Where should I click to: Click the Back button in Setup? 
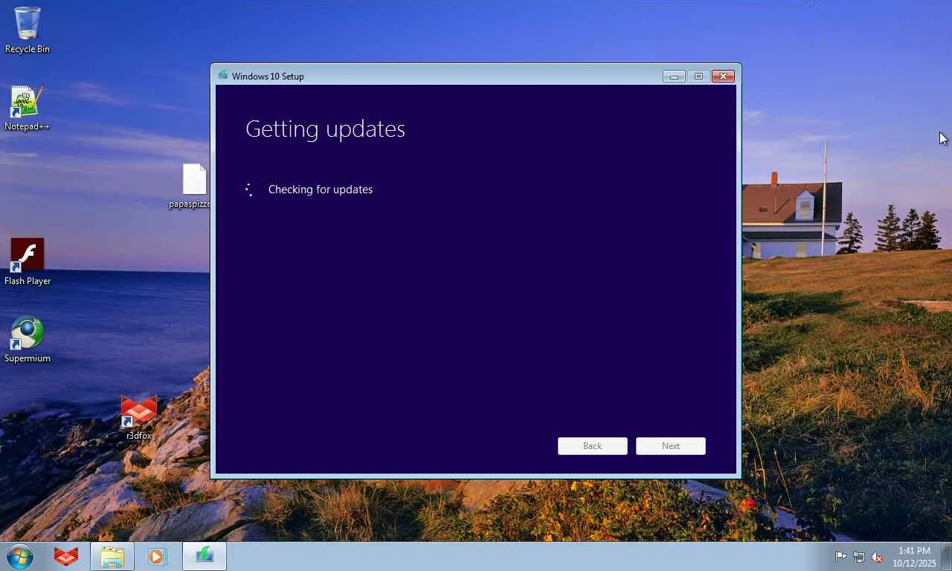593,446
